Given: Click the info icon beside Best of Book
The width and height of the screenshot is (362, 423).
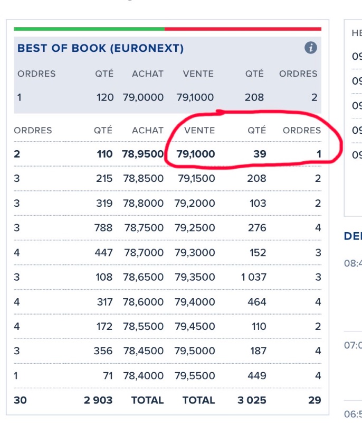Looking at the screenshot, I should click(x=311, y=48).
